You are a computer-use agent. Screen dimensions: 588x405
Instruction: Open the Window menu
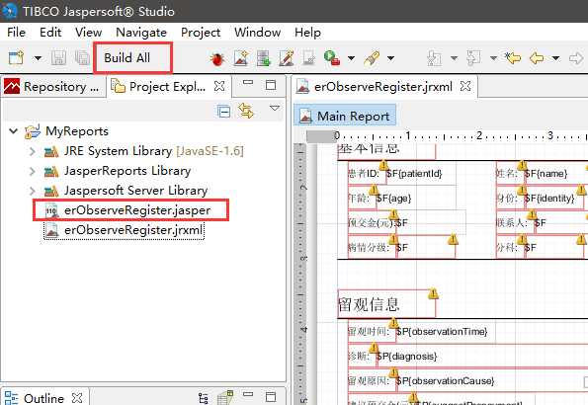click(257, 33)
